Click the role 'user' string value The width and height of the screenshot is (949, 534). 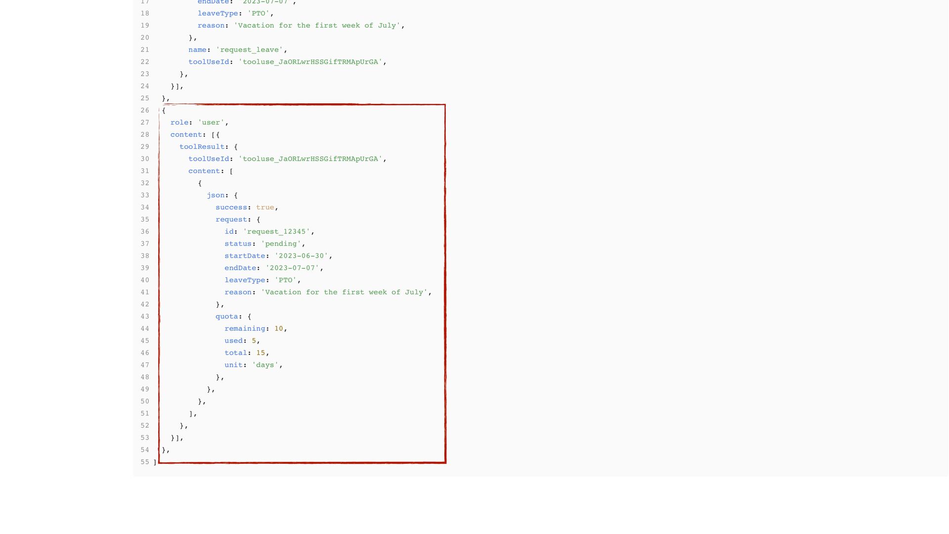[x=211, y=123]
